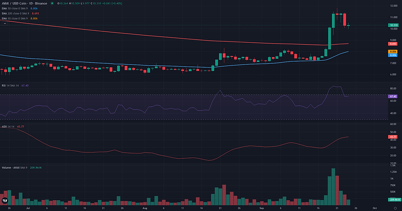Click the low value L9.977 in header
This screenshot has height=211, width=402.
(85, 3)
